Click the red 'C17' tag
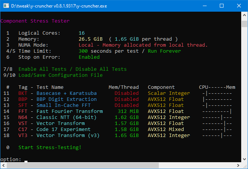The height and width of the screenshot is (169, 248). click(x=23, y=129)
